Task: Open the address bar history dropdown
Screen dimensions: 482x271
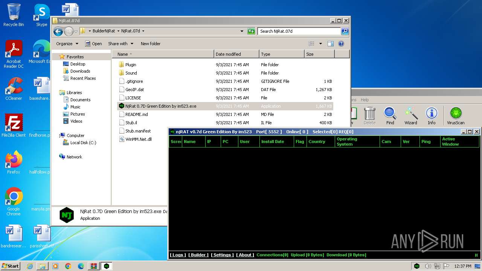Action: pos(242,31)
